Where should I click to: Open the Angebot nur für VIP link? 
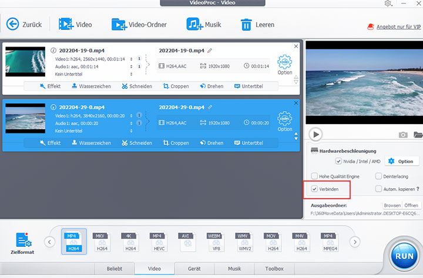[x=398, y=26]
